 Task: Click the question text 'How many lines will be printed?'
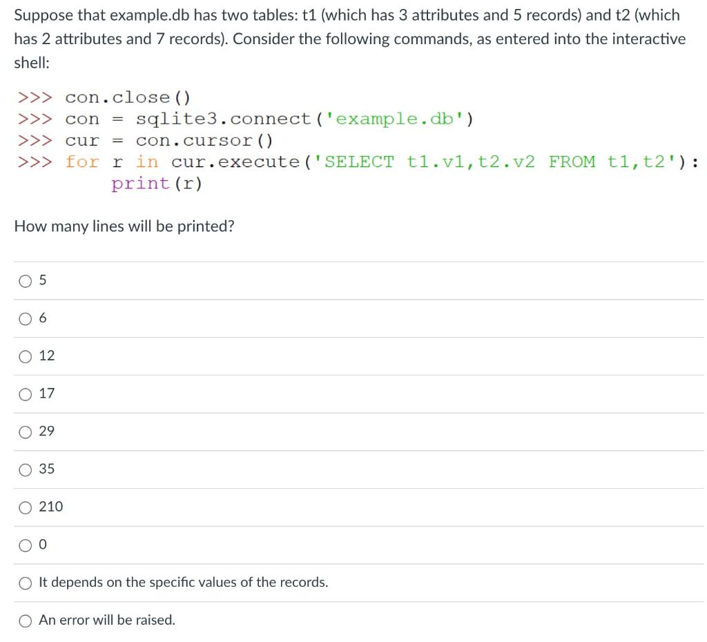(124, 226)
